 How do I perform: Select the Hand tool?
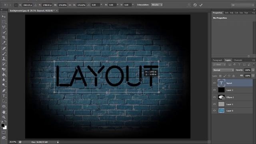(4, 112)
